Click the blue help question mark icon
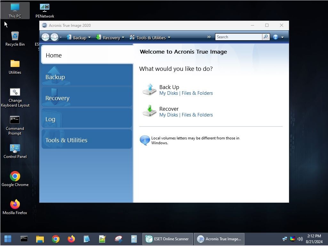The height and width of the screenshot is (246, 328). click(275, 37)
